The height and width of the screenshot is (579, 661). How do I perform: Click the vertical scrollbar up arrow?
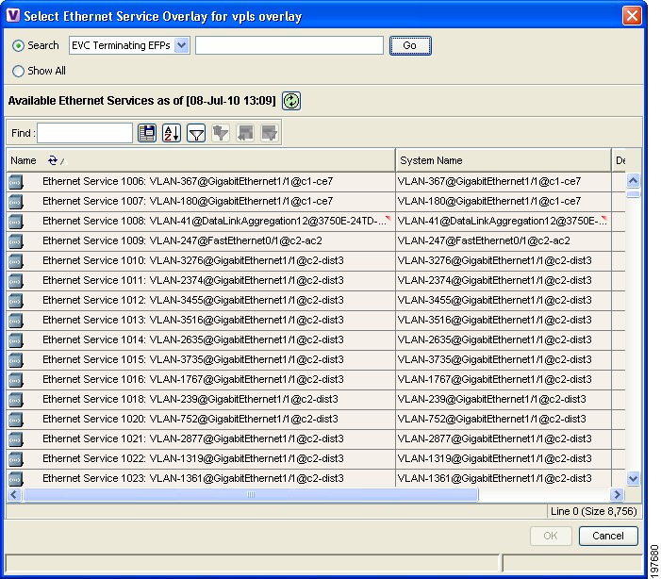coord(633,180)
